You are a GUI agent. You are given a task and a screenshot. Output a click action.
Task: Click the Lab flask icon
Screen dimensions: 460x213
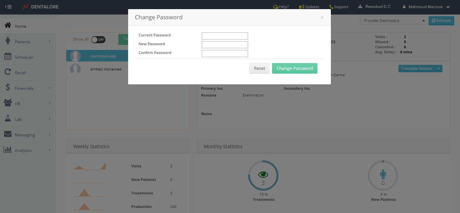[8, 119]
